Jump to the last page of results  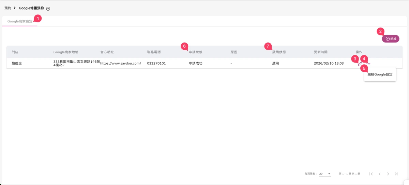396,174
